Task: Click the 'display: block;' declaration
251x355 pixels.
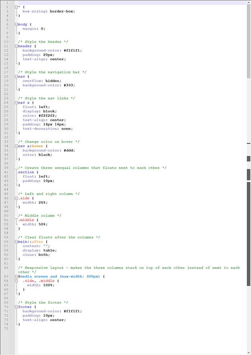Action: click(x=39, y=111)
